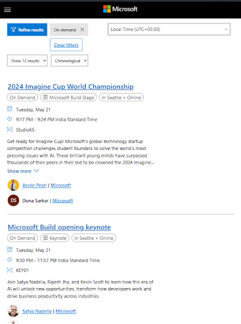241x324 pixels.
Task: Click calendar icon beside Imagine Cup date
Action: click(x=9, y=109)
